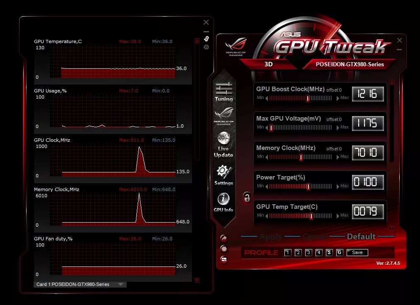This screenshot has width=420, height=305.
Task: Increase Power Target with Max arrow
Action: tap(338, 186)
